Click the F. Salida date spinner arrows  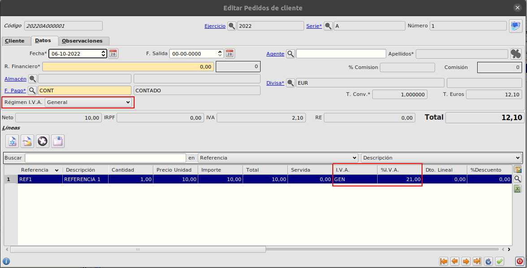[x=220, y=54]
